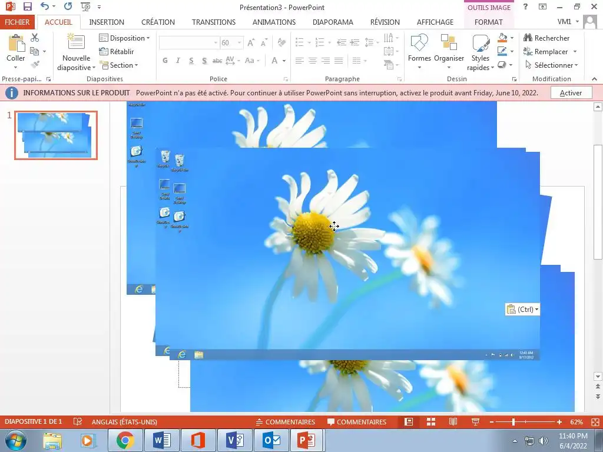Click the Copy icon
This screenshot has height=452, width=603.
click(34, 51)
